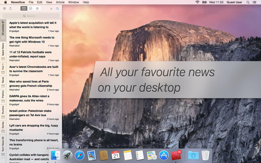This screenshot has height=163, width=261.
Task: Switch to the Apple News sidebar tab
Action: tap(3, 52)
